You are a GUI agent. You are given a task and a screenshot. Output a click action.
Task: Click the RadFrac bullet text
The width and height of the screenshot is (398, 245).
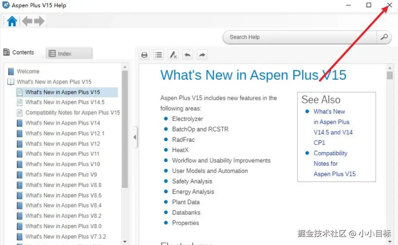click(183, 140)
